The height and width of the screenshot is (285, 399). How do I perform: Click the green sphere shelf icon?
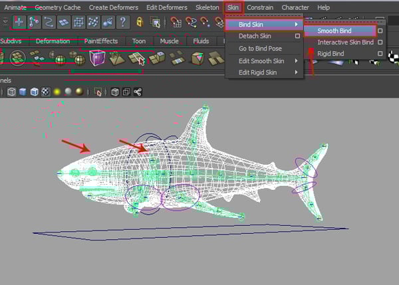(x=61, y=60)
